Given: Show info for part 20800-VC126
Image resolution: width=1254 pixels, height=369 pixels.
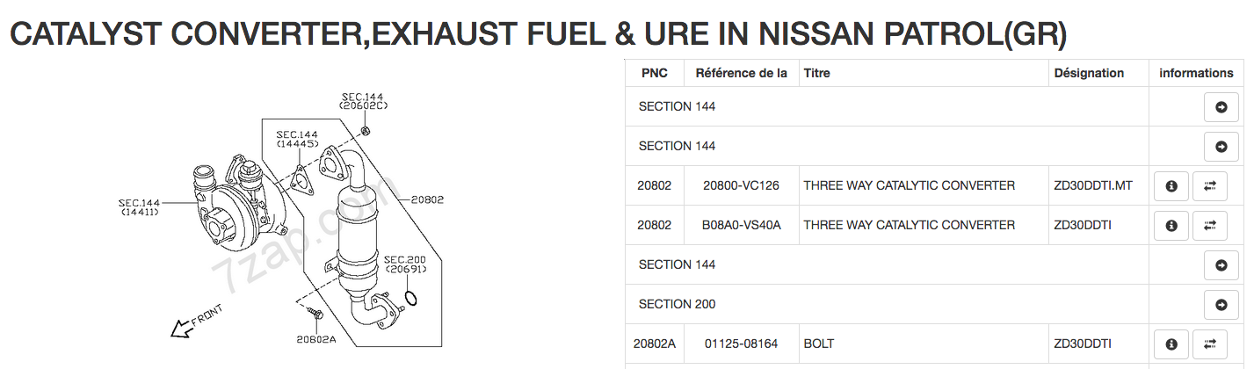Looking at the screenshot, I should pos(1171,186).
